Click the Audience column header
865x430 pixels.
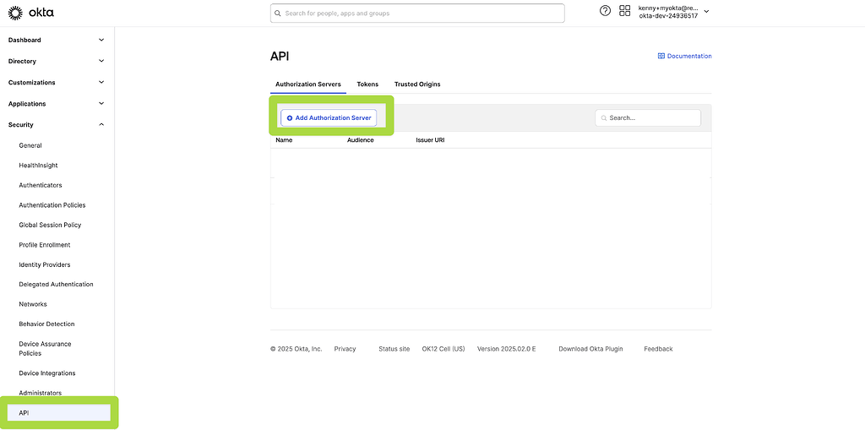coord(360,140)
